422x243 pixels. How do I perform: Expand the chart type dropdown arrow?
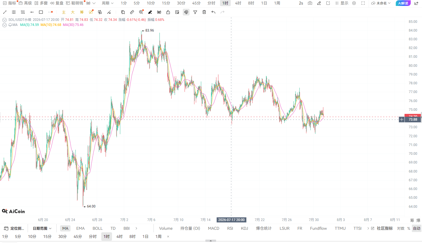click(94, 3)
